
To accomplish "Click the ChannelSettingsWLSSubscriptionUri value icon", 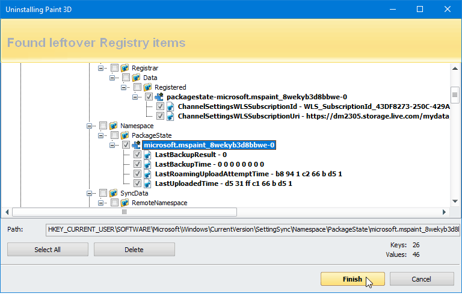I will point(170,116).
